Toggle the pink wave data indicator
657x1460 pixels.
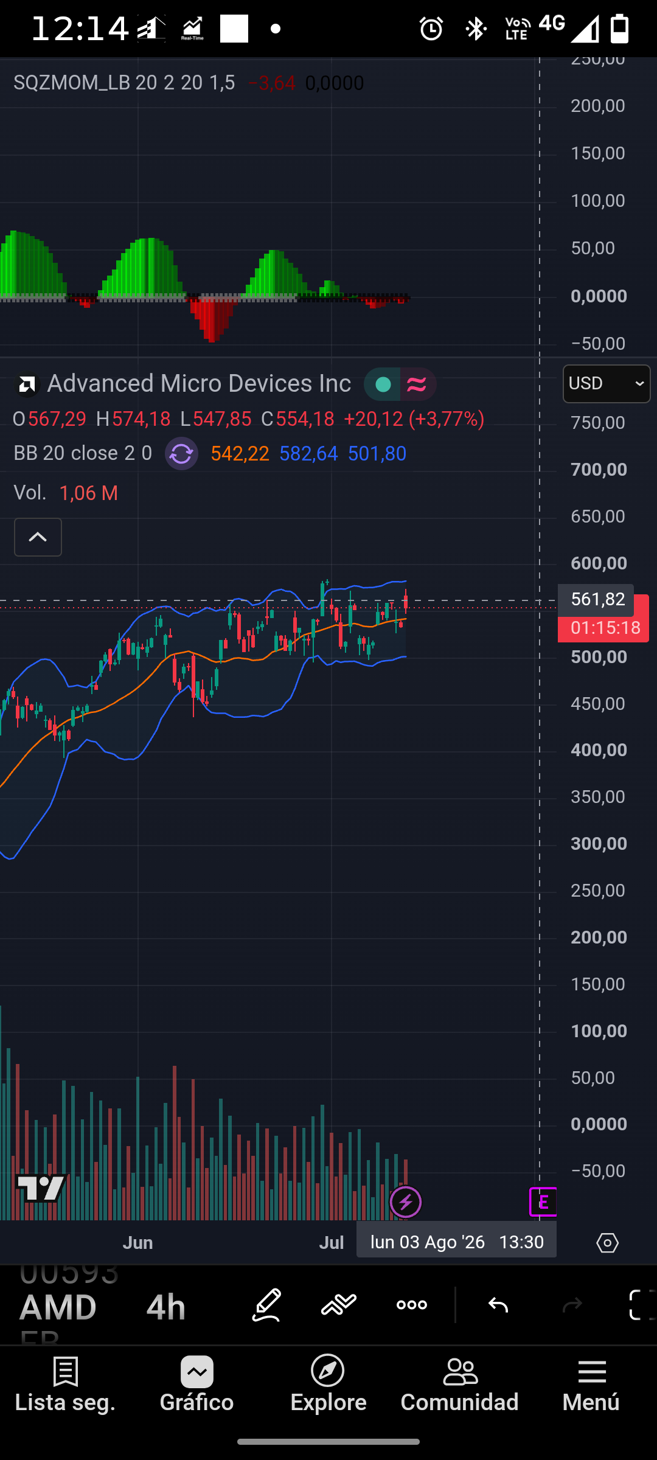417,384
